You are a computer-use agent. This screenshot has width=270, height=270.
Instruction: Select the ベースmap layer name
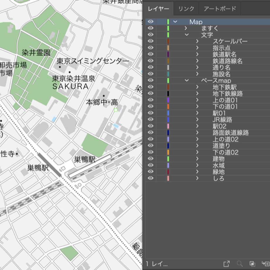click(216, 81)
